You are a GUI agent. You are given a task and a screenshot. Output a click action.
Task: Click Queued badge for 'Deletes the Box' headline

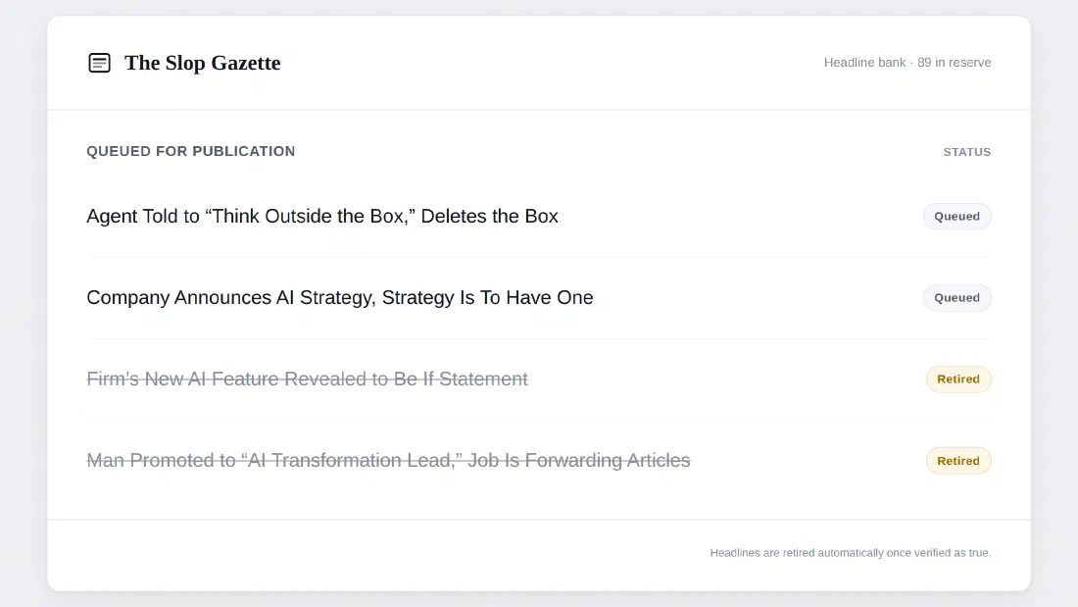click(x=956, y=216)
